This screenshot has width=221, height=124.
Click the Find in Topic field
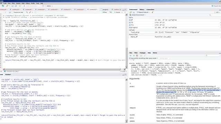coord(164,58)
